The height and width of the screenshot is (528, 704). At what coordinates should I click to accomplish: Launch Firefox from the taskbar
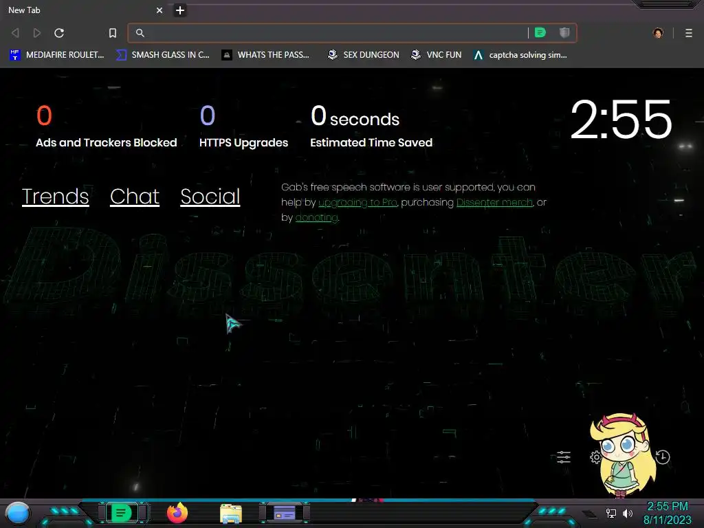point(177,513)
